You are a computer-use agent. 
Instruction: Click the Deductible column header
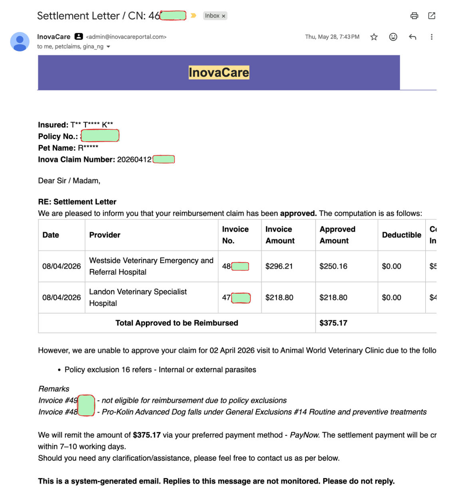point(401,235)
